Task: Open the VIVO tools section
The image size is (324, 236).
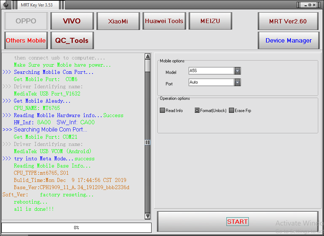Action: 72,21
